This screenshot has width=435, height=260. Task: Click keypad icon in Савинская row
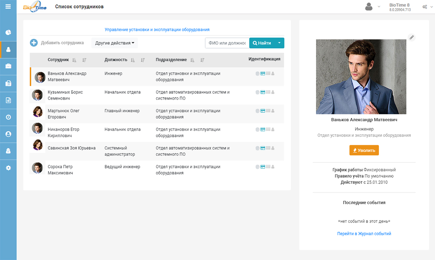(268, 148)
